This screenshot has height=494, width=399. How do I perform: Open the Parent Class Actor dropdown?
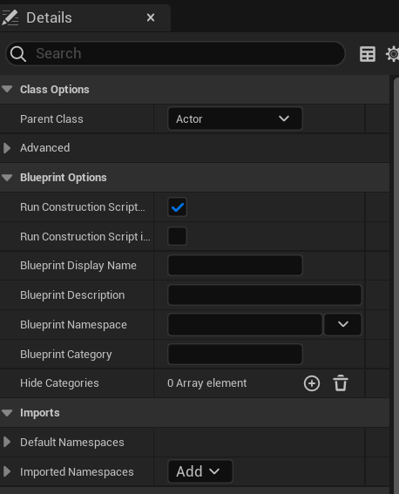[x=235, y=118]
